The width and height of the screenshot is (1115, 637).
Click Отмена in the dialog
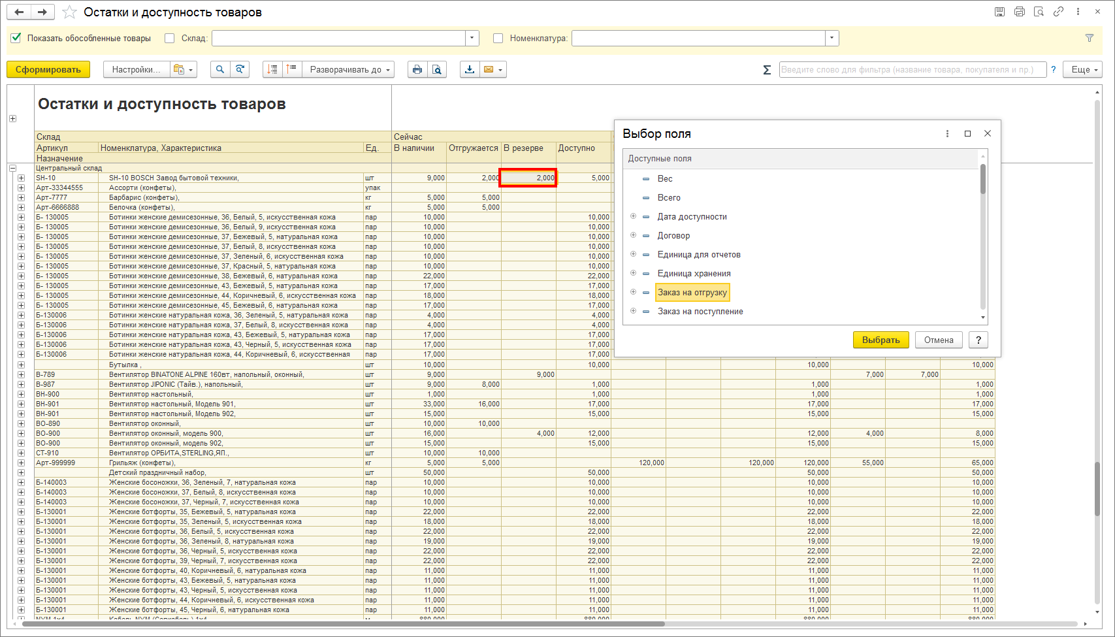coord(939,340)
